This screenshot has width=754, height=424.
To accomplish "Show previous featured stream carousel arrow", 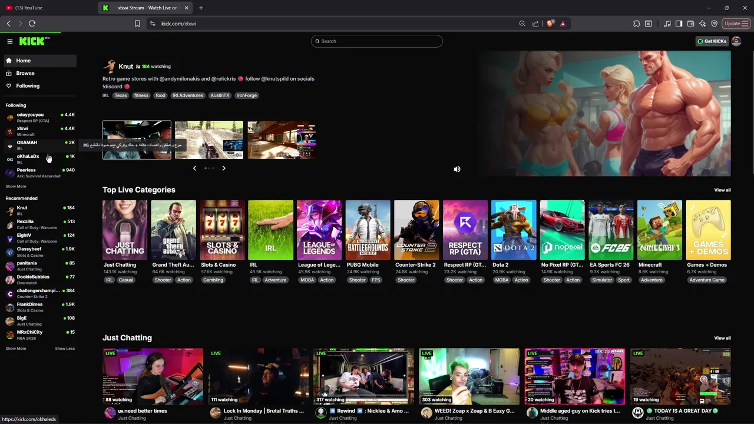I will (x=194, y=168).
